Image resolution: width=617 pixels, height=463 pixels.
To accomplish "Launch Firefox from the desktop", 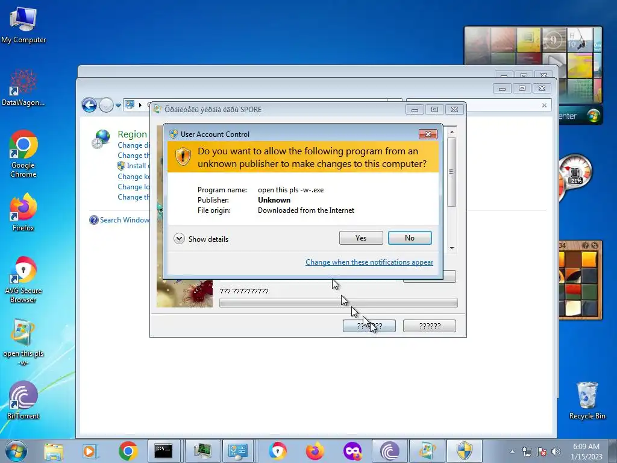I will (23, 212).
